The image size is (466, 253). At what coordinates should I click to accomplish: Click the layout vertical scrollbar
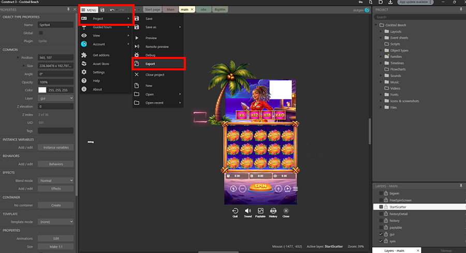pyautogui.click(x=370, y=131)
